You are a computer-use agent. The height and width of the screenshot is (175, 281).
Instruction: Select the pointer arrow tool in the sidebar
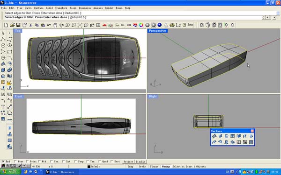point(3,33)
